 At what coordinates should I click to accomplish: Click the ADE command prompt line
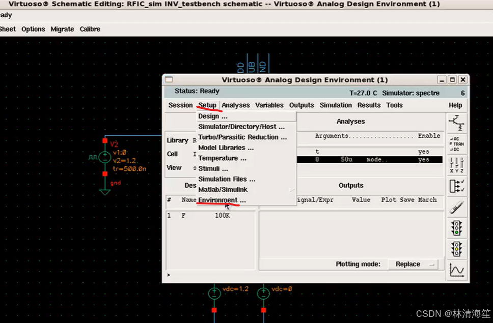point(305,275)
